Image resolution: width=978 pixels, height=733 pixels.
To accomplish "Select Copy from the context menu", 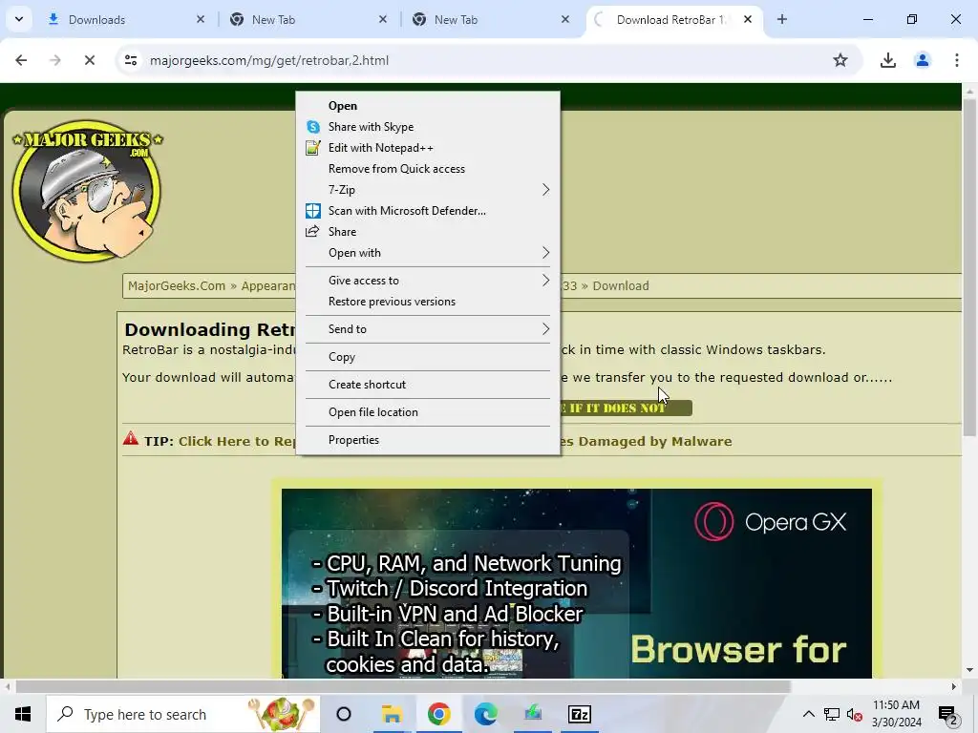I will [428, 357].
